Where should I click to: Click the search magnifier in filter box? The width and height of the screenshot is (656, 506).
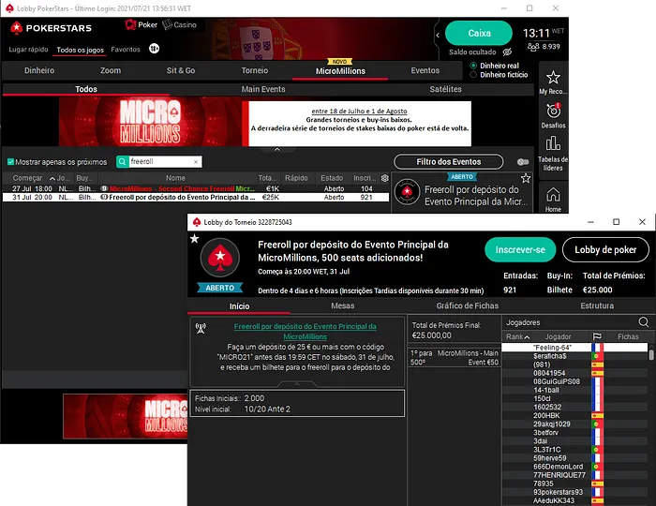(122, 161)
